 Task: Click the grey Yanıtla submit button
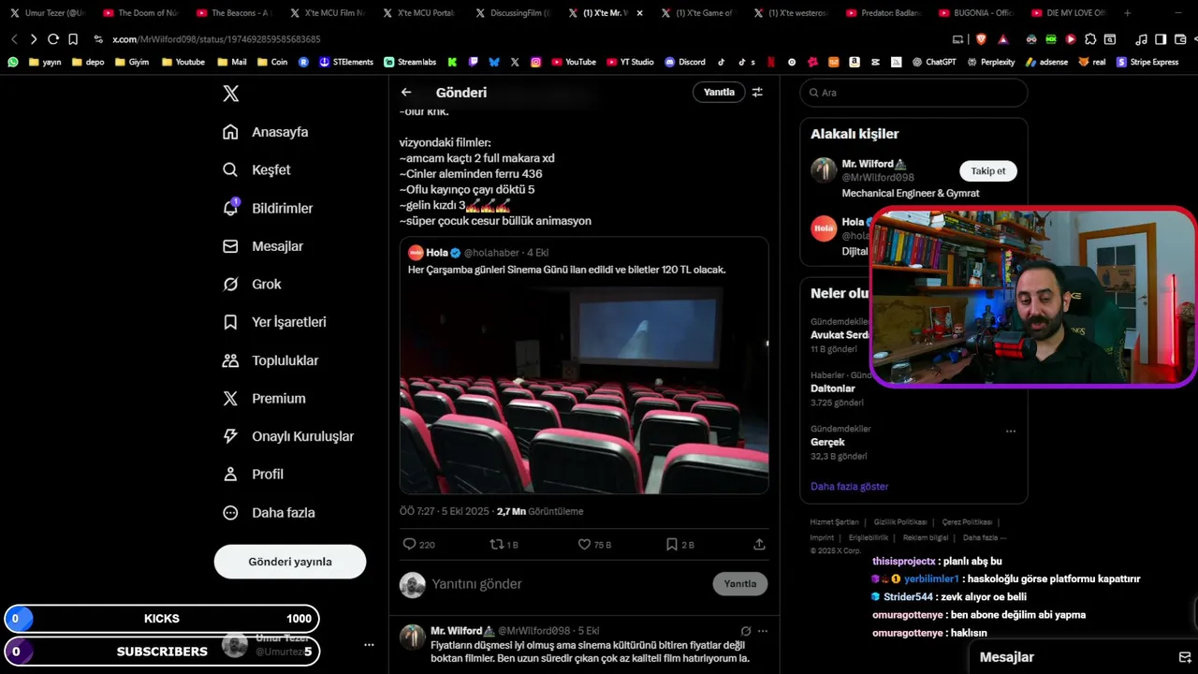739,584
